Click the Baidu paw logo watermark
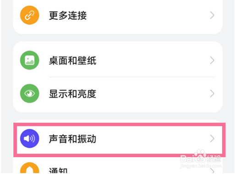 (201, 155)
